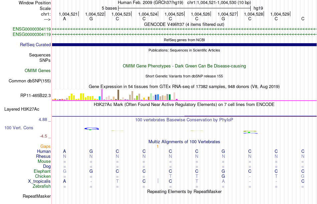Viewport: 317px width, 204px height.
Task: Click the Human Feb. 2009 (GRCh37/hg19) title
Action: (150, 3)
